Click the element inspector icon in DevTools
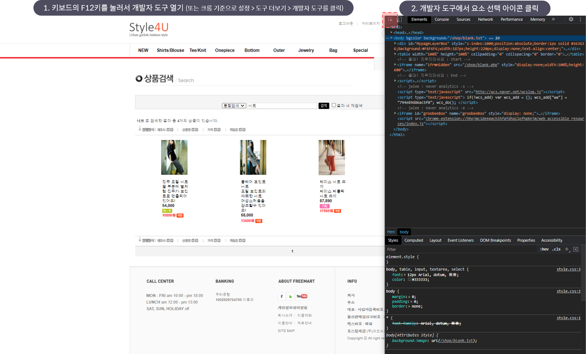The image size is (586, 354). [x=390, y=20]
